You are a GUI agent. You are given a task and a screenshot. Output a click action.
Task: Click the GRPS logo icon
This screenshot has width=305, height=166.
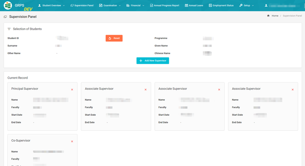pos(8,5)
